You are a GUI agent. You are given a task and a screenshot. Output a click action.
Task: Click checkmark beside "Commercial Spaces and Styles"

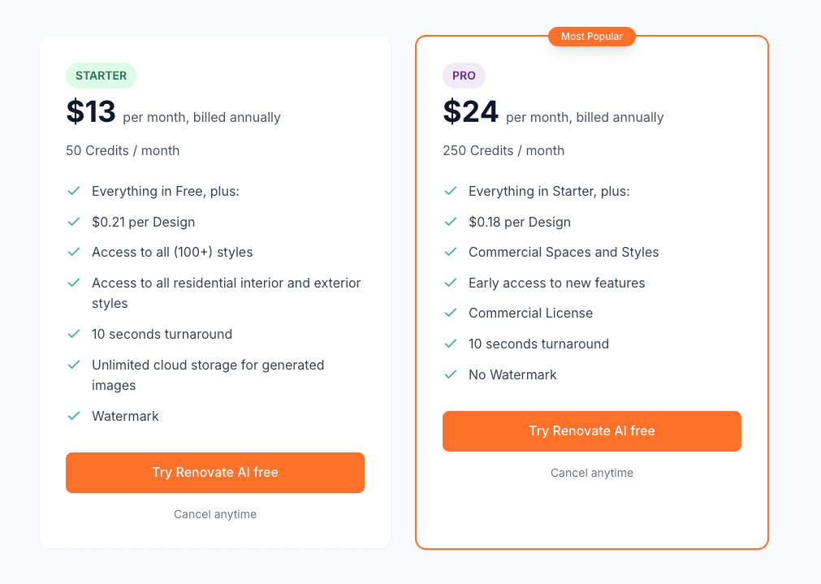point(451,252)
